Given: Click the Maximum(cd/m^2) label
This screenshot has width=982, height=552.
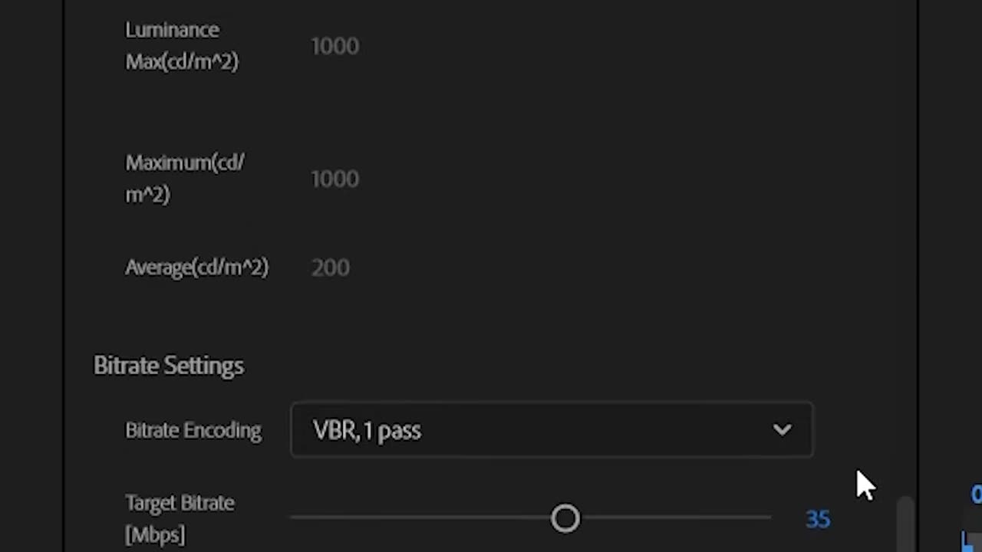Looking at the screenshot, I should pos(185,179).
